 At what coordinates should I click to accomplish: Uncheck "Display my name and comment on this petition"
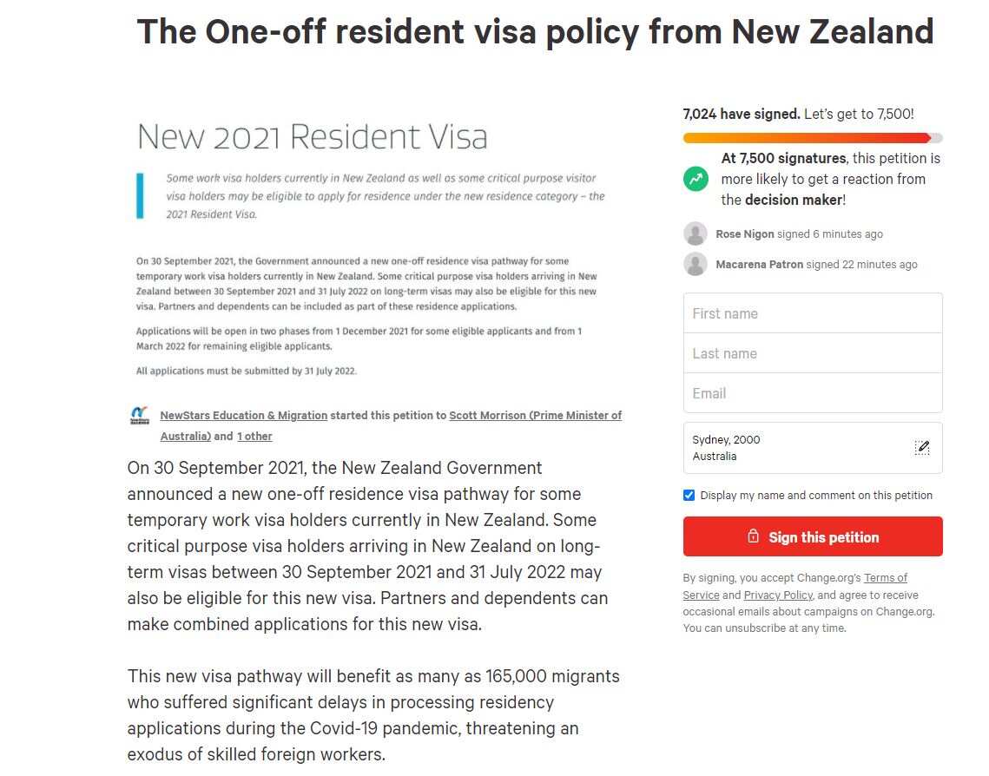(x=689, y=495)
